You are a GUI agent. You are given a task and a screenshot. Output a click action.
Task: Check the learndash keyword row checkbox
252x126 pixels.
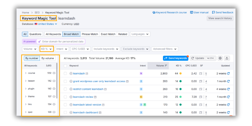(x=65, y=73)
